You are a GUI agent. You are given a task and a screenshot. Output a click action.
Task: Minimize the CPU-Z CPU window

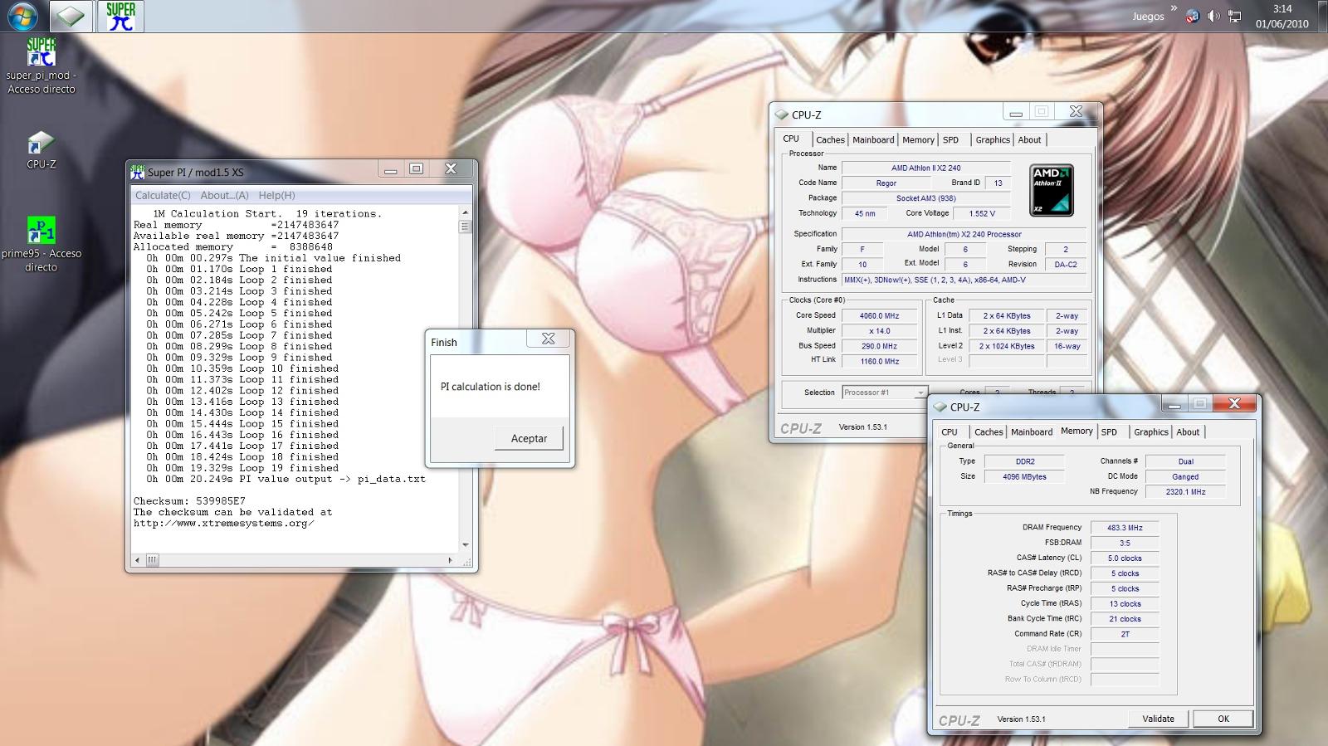1015,112
